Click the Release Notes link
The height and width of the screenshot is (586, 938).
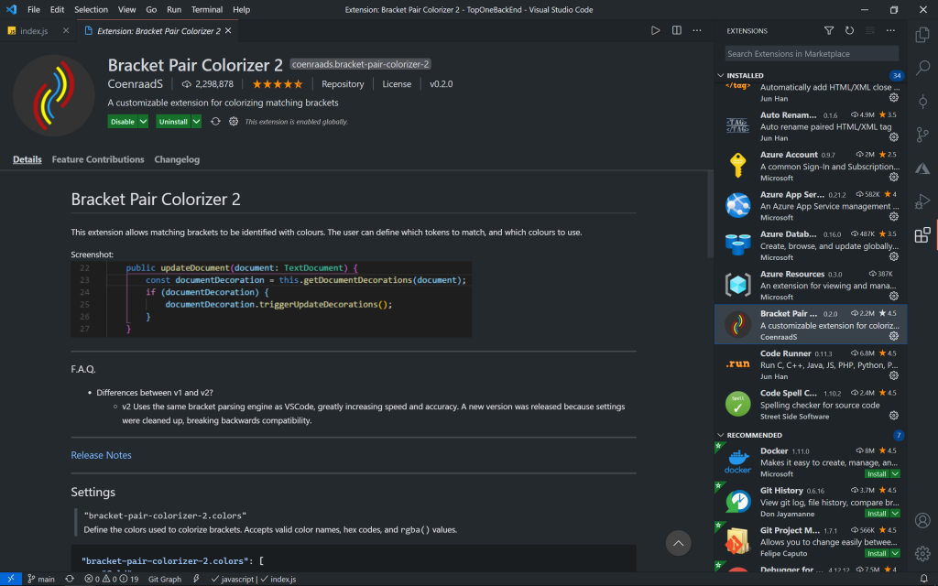point(101,455)
